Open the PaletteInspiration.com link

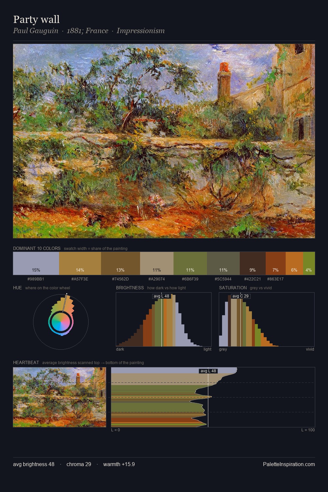[289, 464]
